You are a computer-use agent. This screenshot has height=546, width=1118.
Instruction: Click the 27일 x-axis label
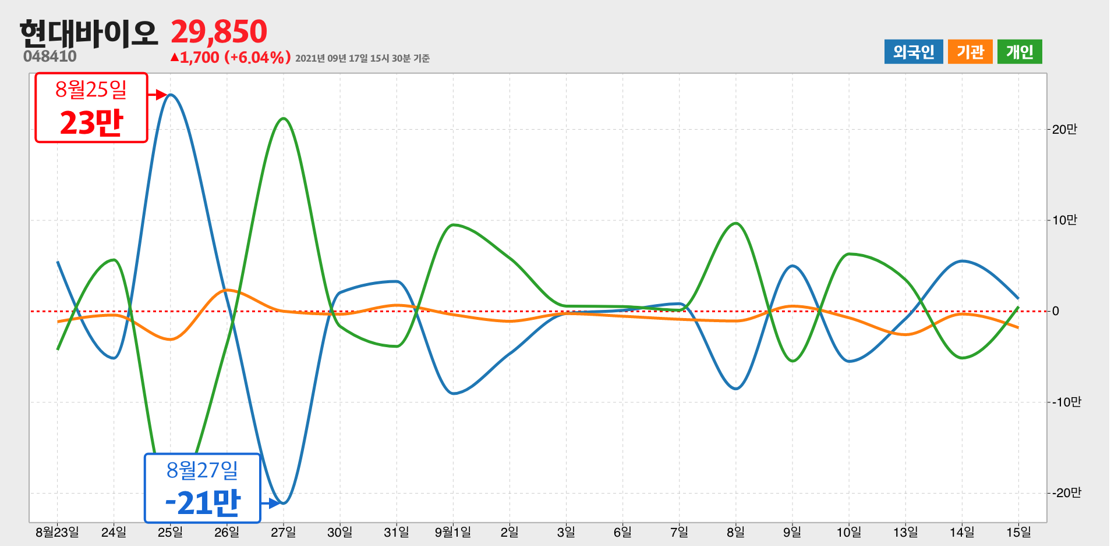pos(283,532)
